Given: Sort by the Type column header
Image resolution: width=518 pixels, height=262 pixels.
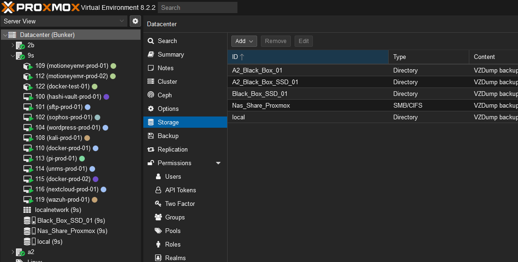Looking at the screenshot, I should pyautogui.click(x=429, y=57).
